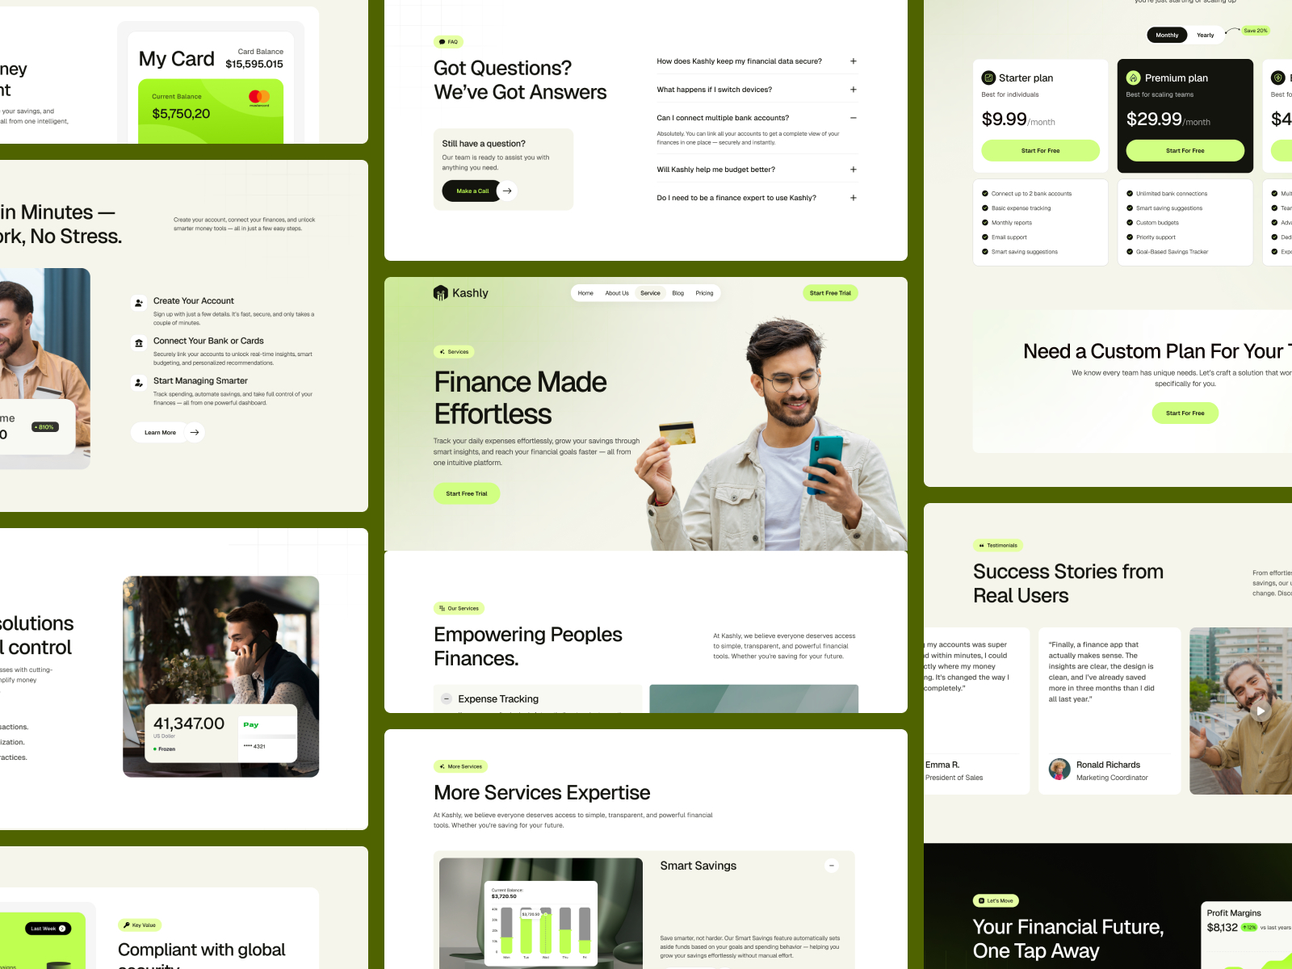Image resolution: width=1292 pixels, height=969 pixels.
Task: Click the +810% badge
Action: click(x=45, y=427)
